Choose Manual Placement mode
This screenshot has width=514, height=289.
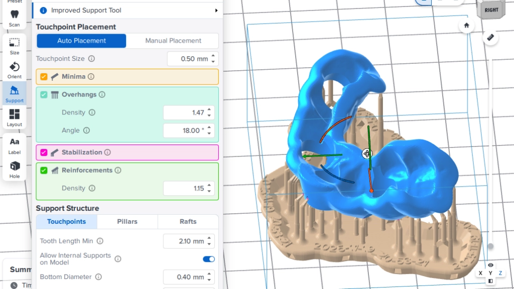173,41
